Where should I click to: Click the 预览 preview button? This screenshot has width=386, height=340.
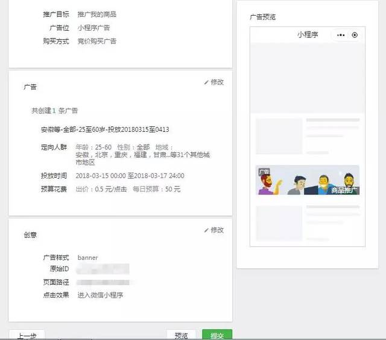(x=181, y=335)
